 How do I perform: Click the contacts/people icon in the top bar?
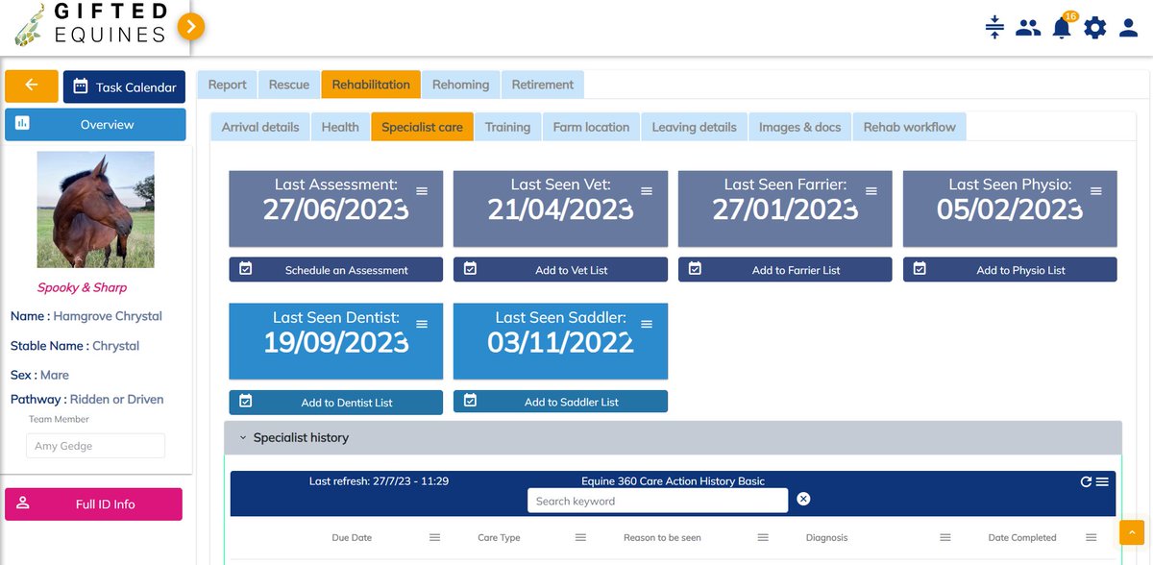coord(1027,28)
